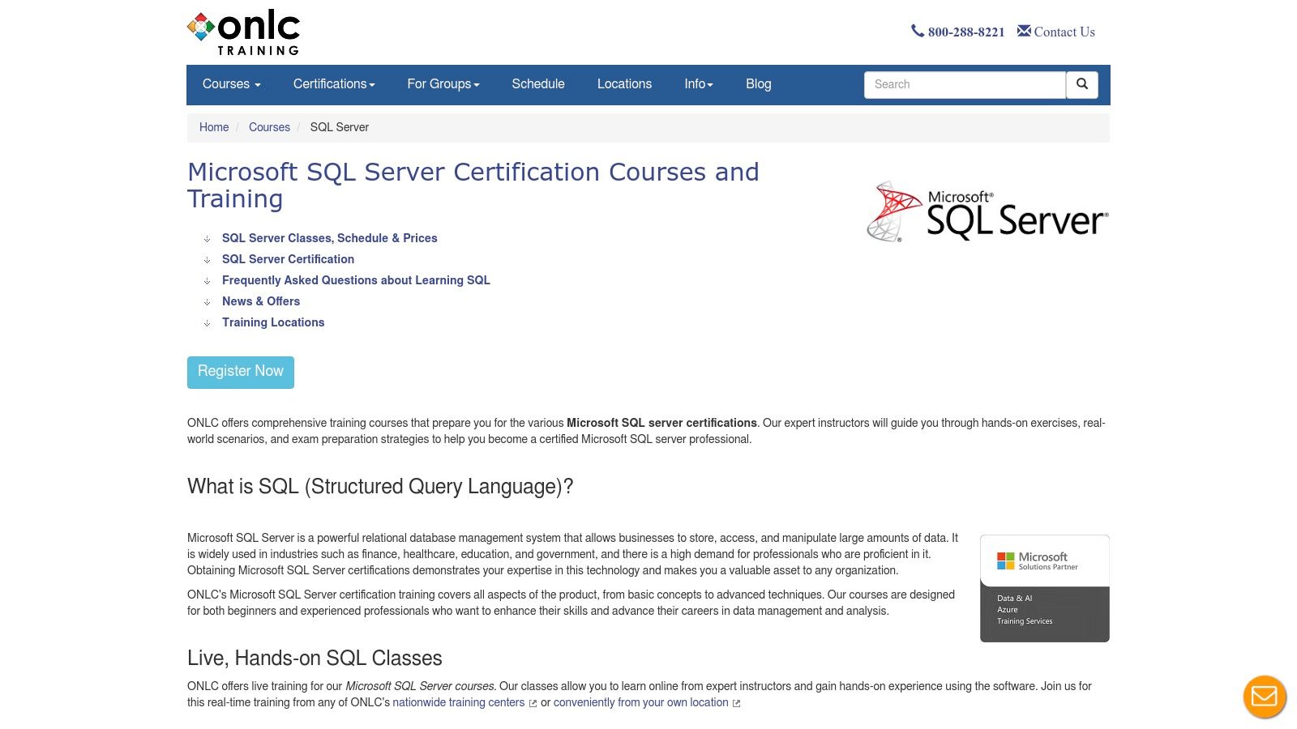1297x729 pixels.
Task: Click the Microsoft SQL Server Certification Courses heading
Action: [x=473, y=185]
